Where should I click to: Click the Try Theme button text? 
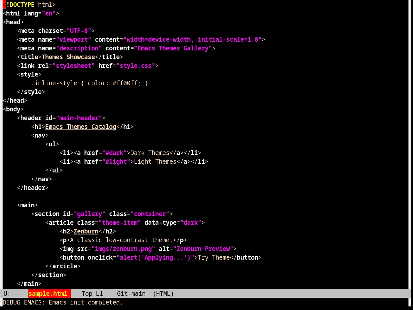click(x=214, y=257)
